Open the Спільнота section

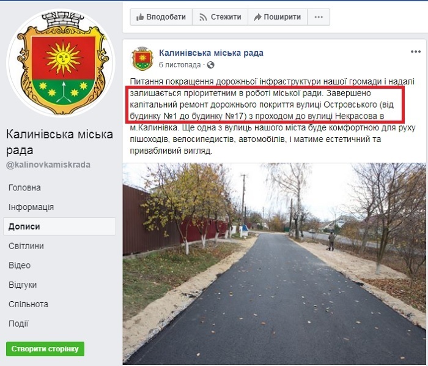click(28, 304)
